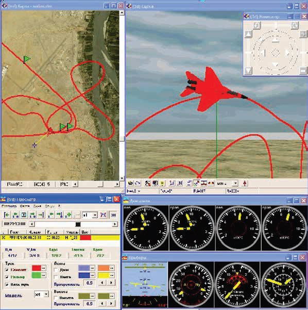The image size is (308, 310).
Task: Click the zoom-in plus button in the navigator panel
Action: coord(303,34)
